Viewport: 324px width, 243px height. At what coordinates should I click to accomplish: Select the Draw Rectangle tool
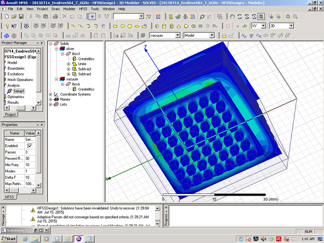[115, 26]
